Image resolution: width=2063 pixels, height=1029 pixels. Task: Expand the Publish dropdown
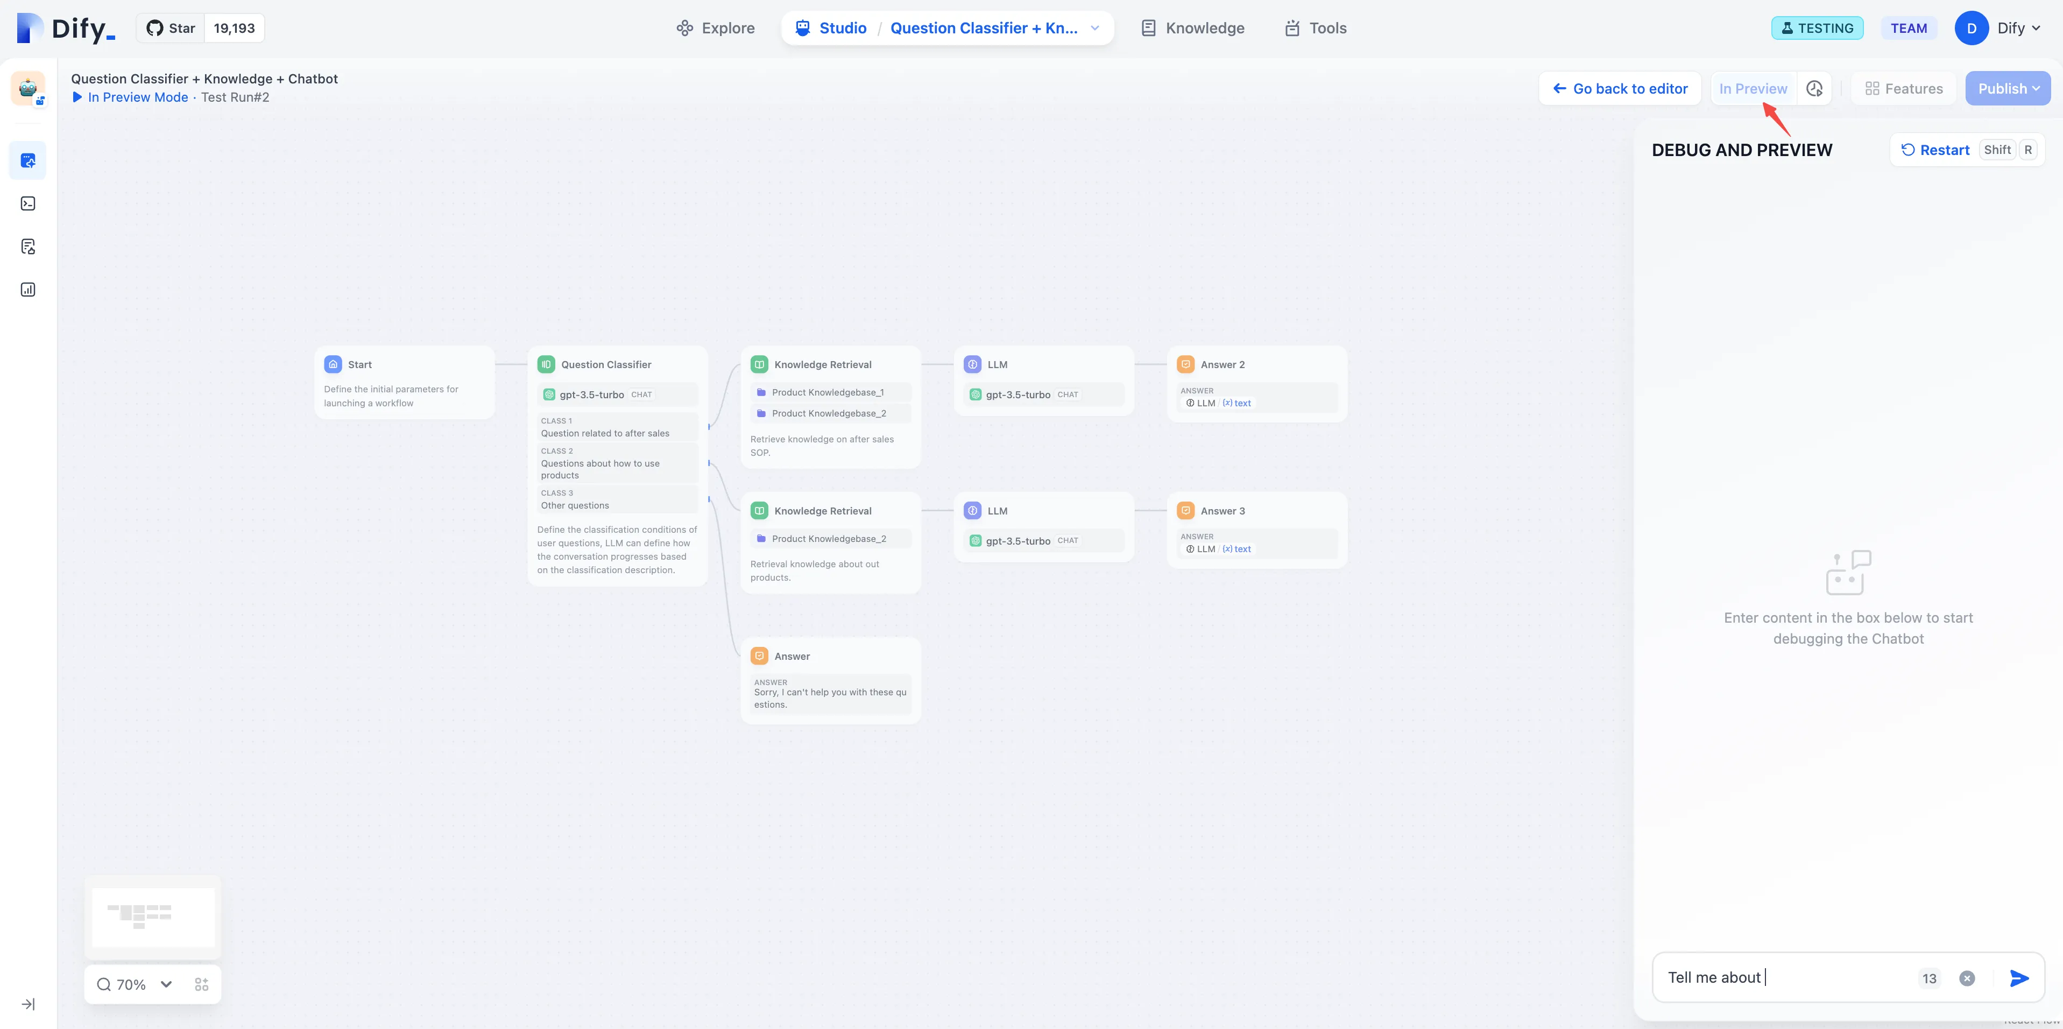(2008, 89)
